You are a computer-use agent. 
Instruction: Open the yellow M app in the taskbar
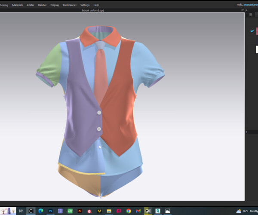[x=99, y=211]
